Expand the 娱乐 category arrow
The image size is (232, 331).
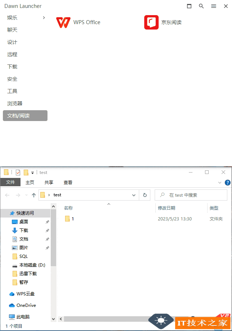point(44,18)
